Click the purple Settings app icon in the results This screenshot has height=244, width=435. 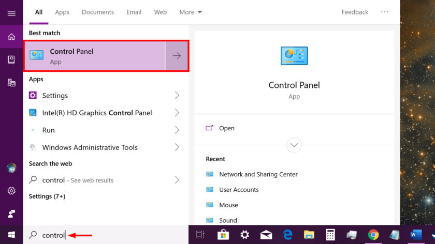(x=33, y=95)
